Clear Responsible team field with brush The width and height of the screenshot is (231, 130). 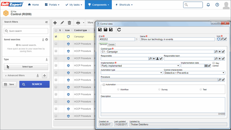[223, 59]
